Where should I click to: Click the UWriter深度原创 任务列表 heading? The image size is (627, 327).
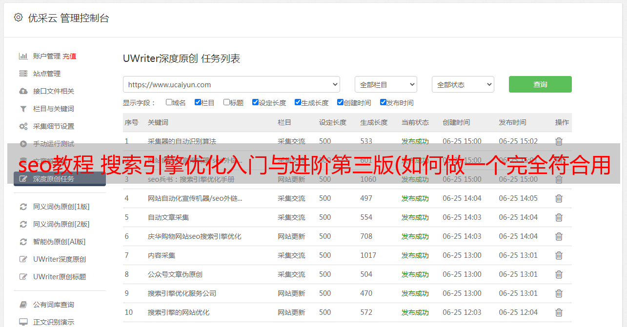pyautogui.click(x=182, y=58)
